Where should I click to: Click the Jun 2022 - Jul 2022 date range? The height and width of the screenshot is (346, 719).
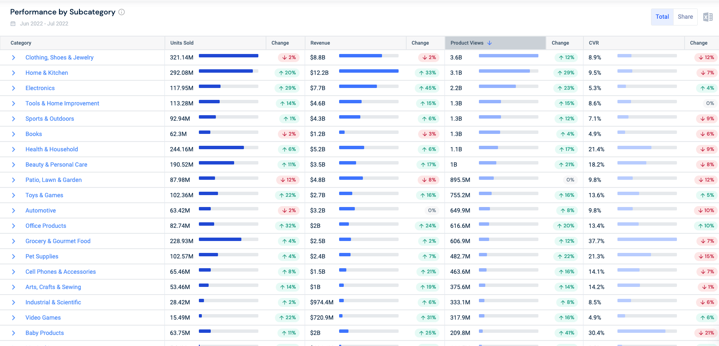[44, 24]
